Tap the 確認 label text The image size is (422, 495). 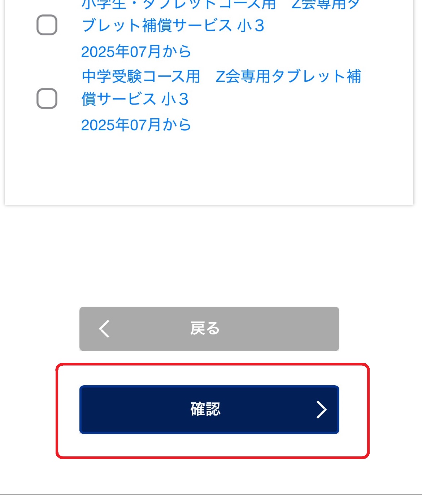[x=205, y=409]
